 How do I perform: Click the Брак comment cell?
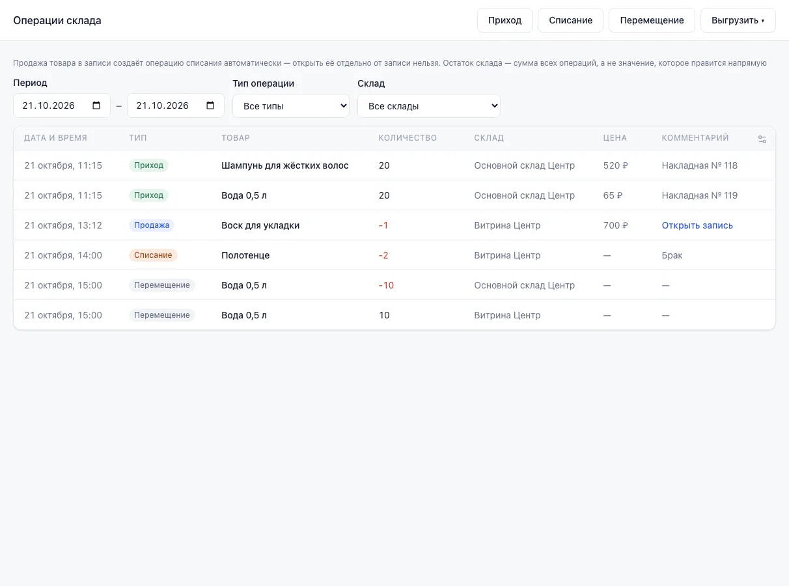(672, 255)
